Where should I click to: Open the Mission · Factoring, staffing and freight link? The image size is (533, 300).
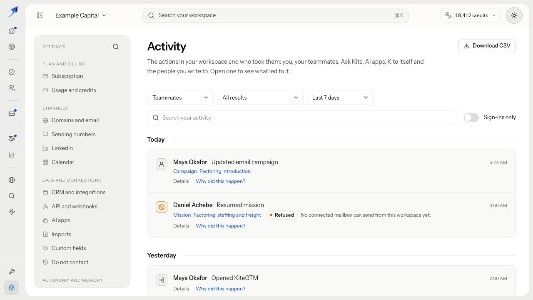(217, 215)
